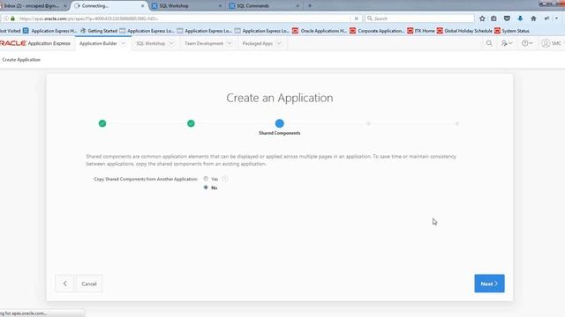Viewport: 565px width, 317px height.
Task: Expand the Application Builder dropdown arrow
Action: (124, 43)
